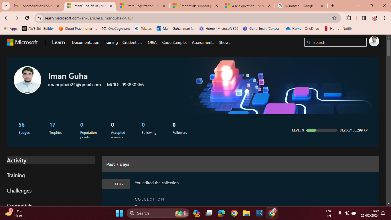The height and width of the screenshot is (220, 391).
Task: Reload the page with refresh icon
Action: (x=27, y=18)
